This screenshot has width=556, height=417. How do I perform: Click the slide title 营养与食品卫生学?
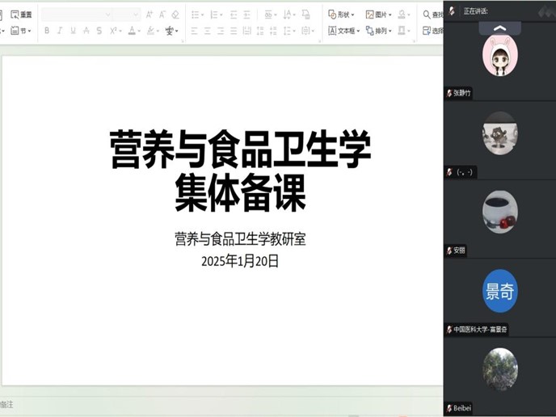click(240, 150)
